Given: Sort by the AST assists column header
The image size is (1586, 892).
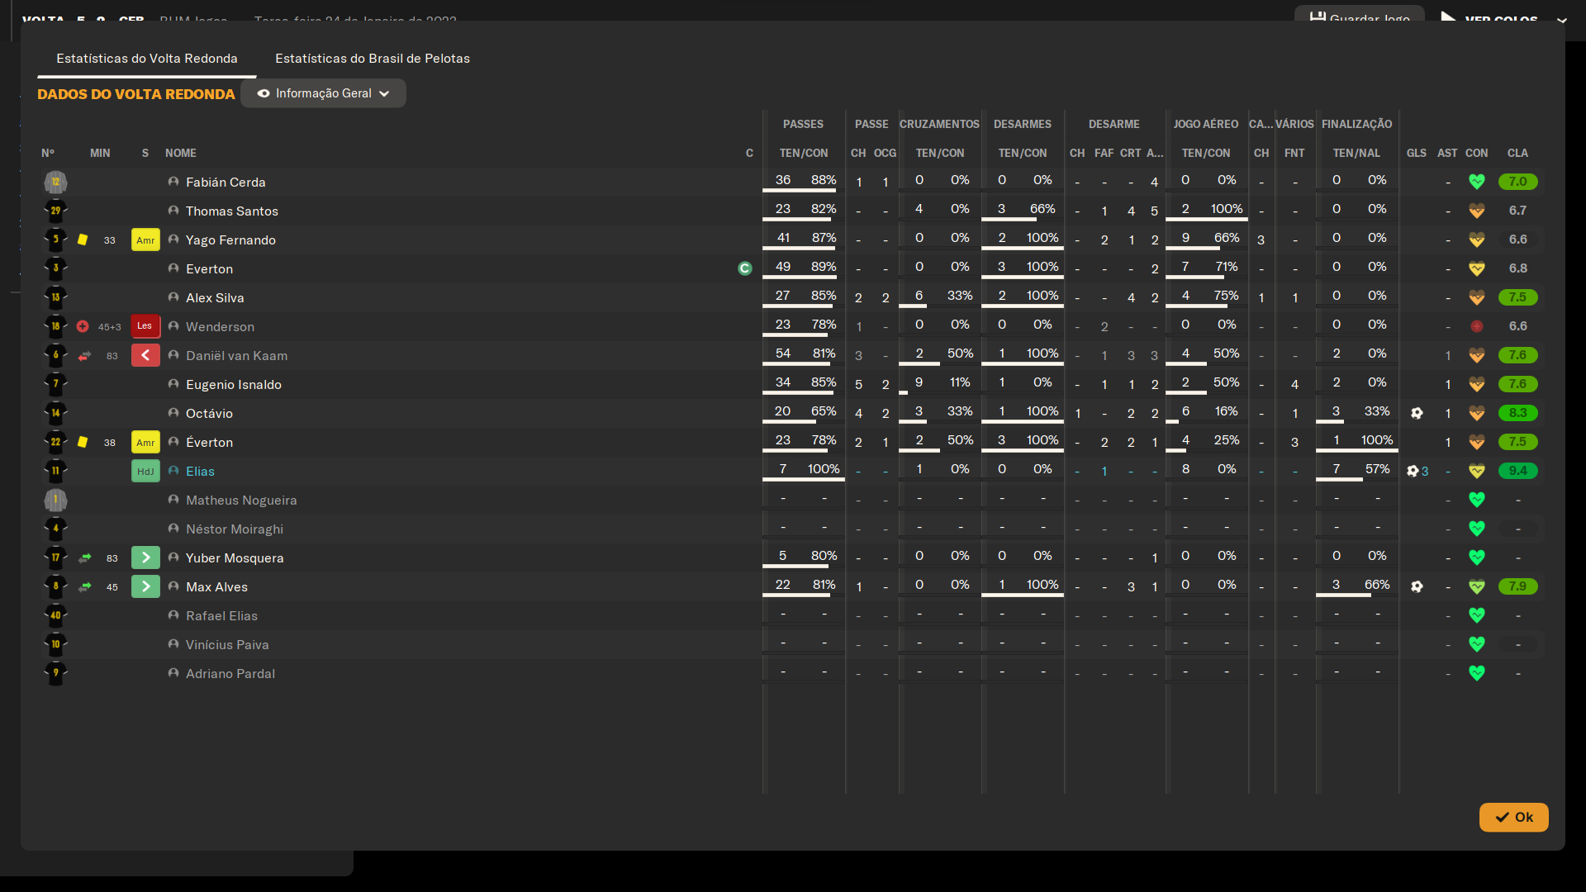Looking at the screenshot, I should 1447,154.
